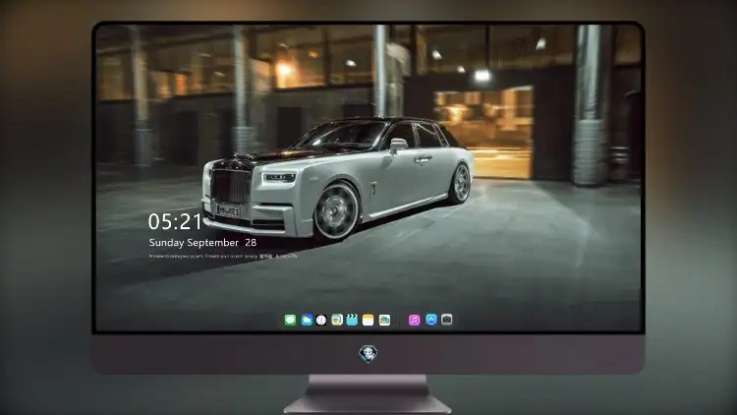Launch the pink iTunes music app
Screen dimensions: 737x415
click(x=414, y=320)
